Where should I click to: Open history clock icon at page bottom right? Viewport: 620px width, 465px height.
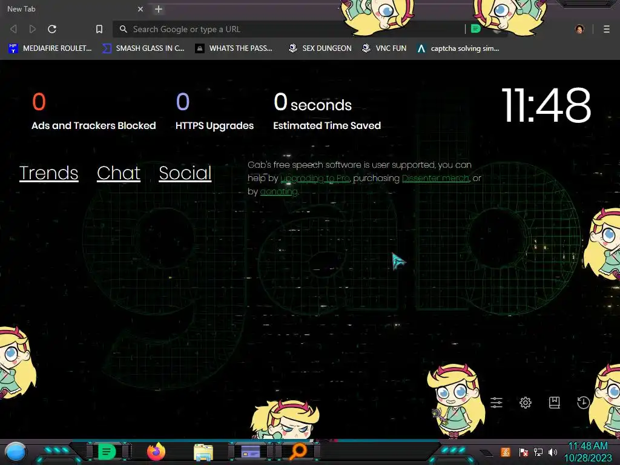(583, 403)
